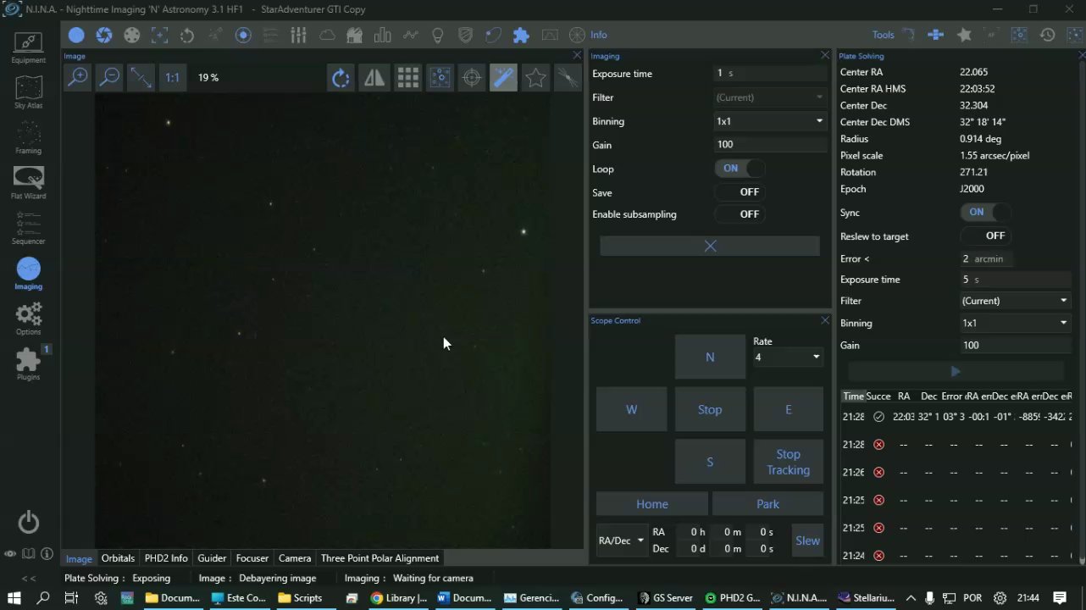Screen dimensions: 1086x610
Task: Click the Error arcmin field
Action: [x=987, y=259]
